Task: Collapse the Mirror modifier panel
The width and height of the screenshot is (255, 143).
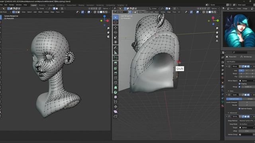Action: pyautogui.click(x=227, y=66)
